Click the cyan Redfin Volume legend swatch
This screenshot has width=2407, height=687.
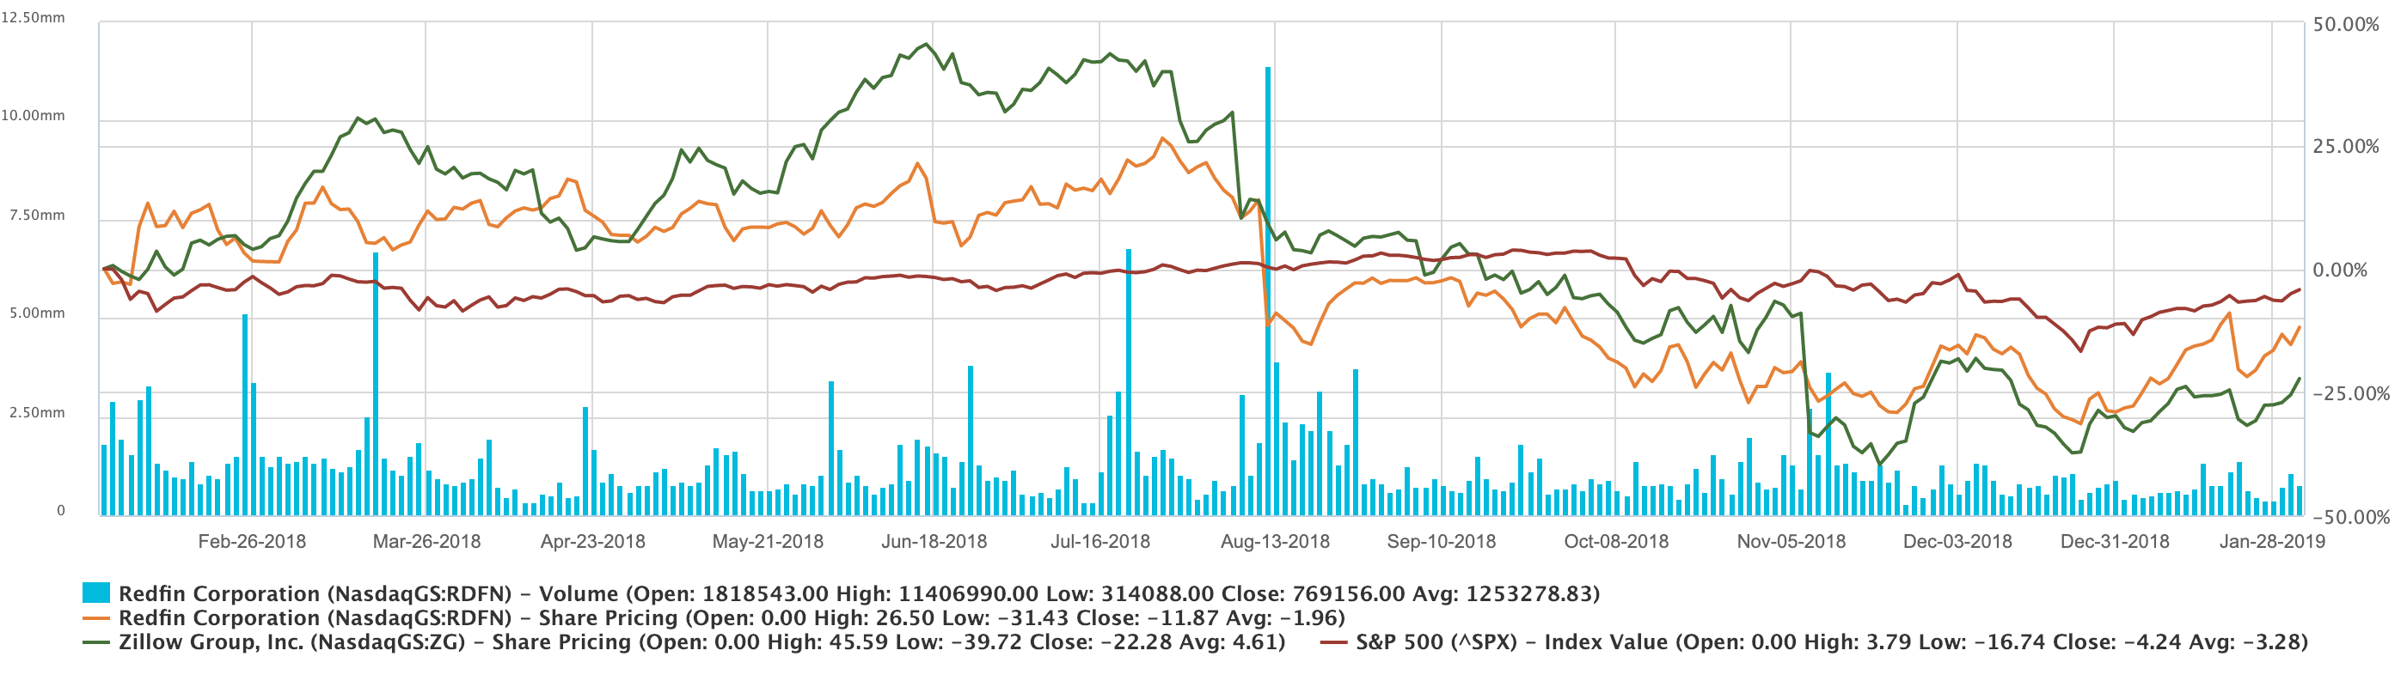(x=95, y=593)
